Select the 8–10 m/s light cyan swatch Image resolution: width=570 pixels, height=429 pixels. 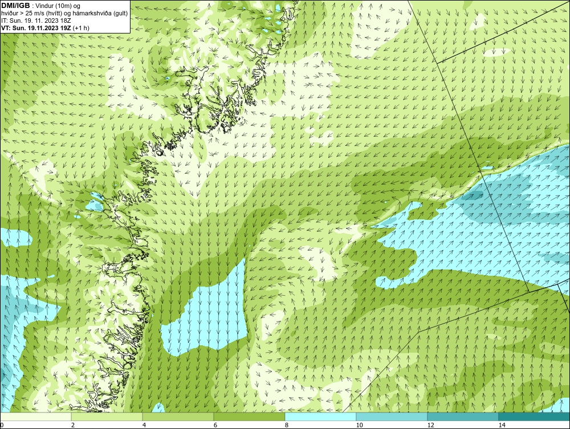click(320, 416)
